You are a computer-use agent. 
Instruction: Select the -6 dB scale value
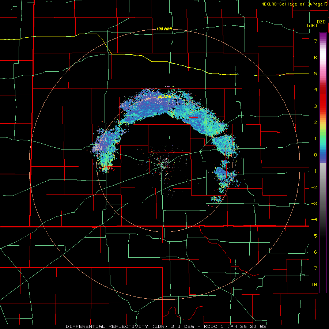[314, 252]
